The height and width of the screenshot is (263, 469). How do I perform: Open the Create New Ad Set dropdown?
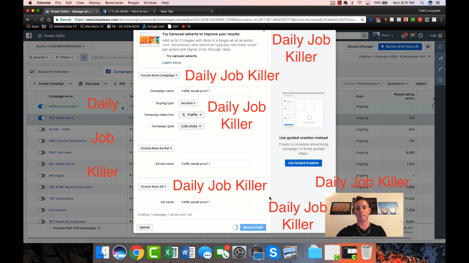pyautogui.click(x=157, y=148)
